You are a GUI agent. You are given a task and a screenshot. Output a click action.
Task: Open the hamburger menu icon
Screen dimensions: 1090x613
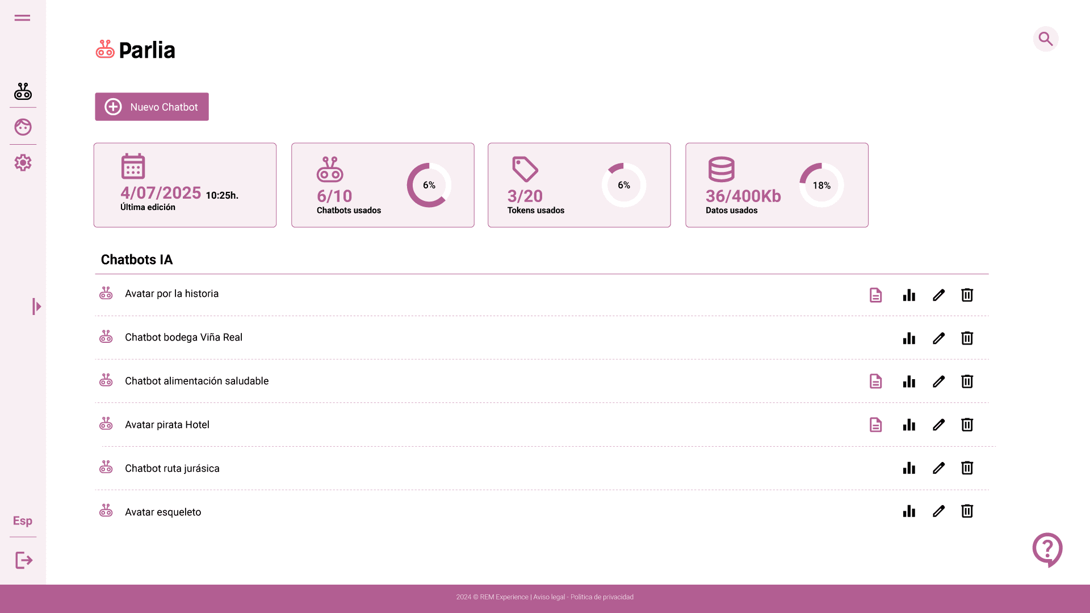[x=22, y=18]
